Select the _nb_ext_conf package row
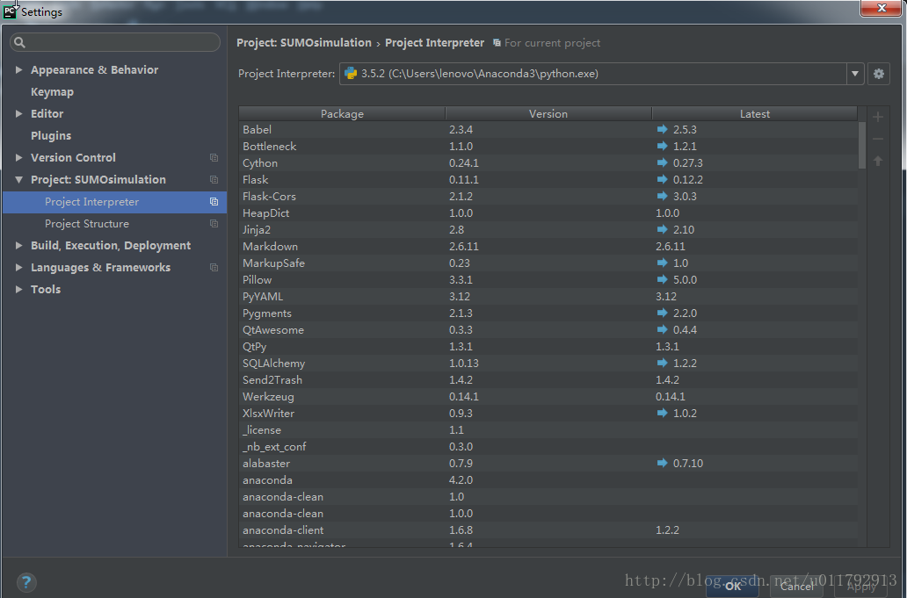907x598 pixels. click(548, 447)
